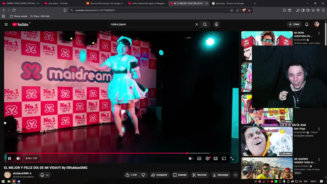Open Epic Vlogs playlist thumbnail

click(267, 141)
